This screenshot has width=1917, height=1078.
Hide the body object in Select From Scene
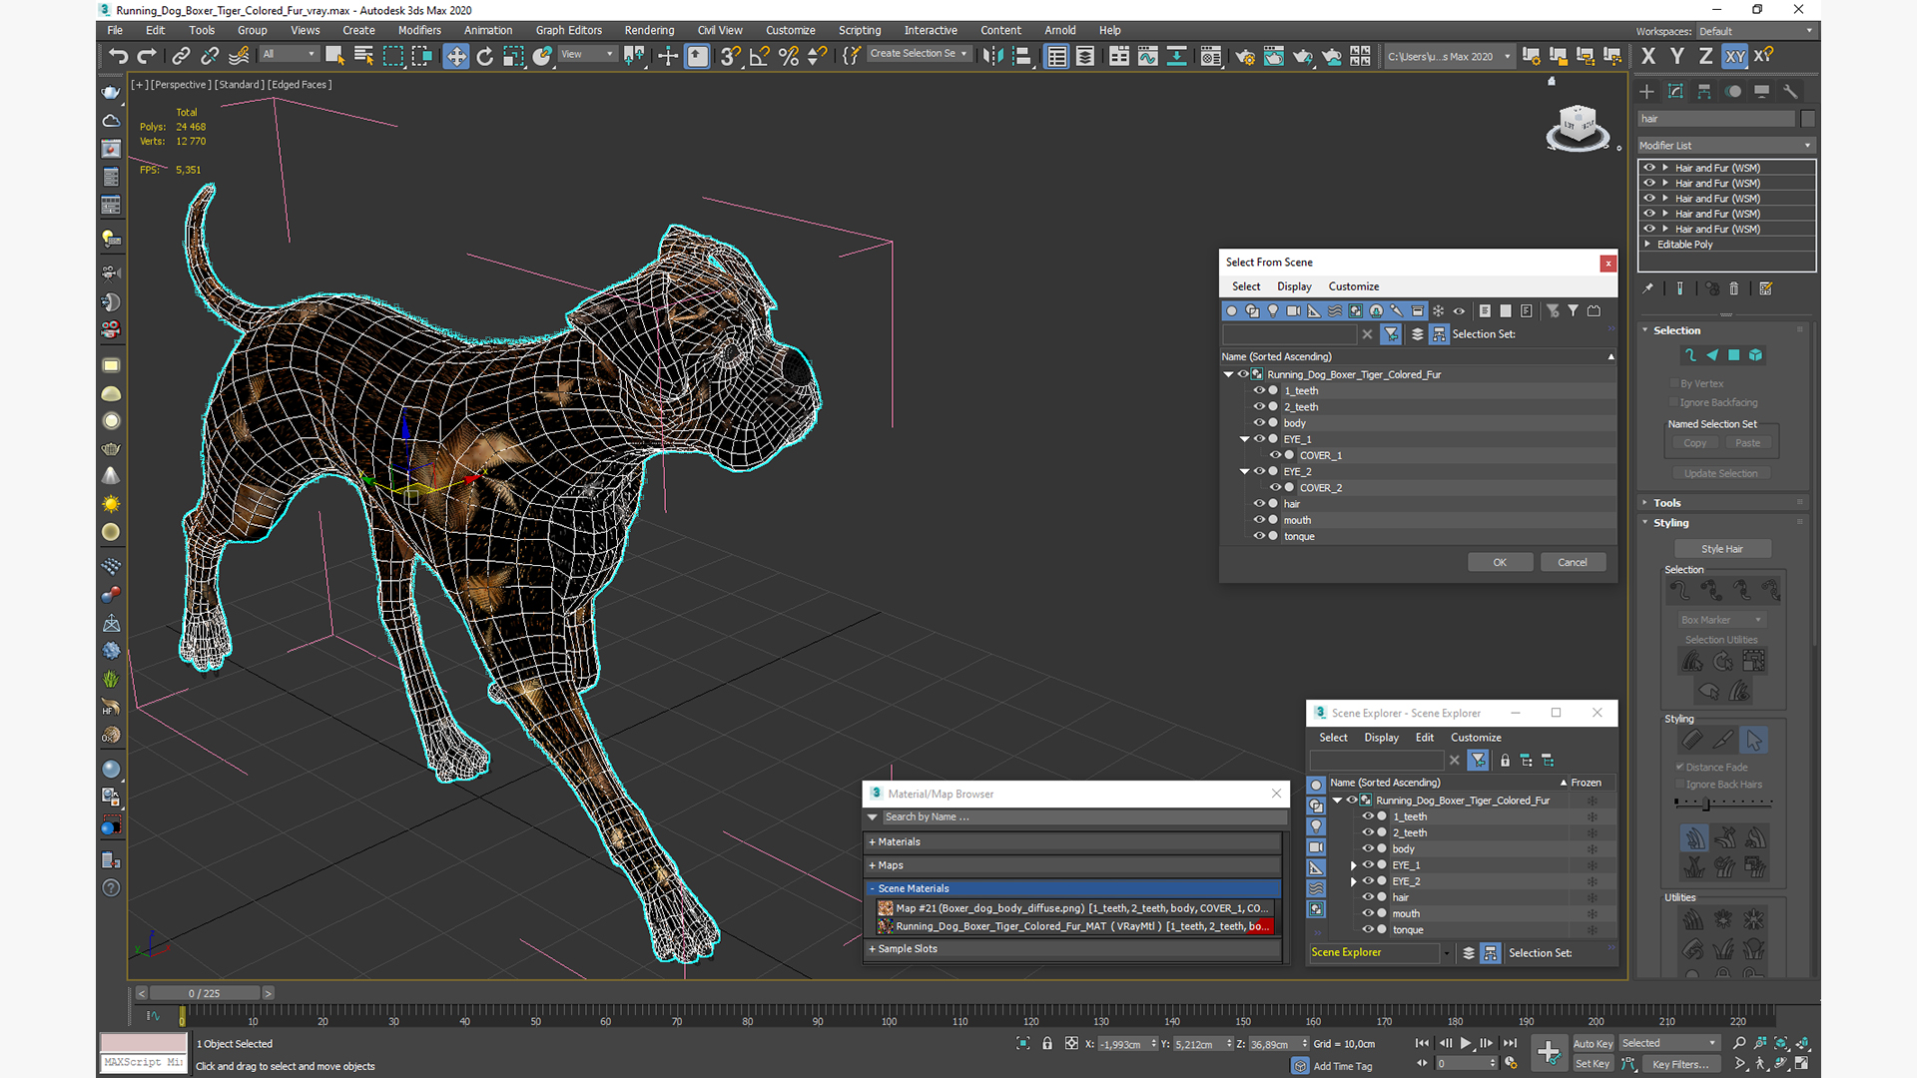[x=1259, y=423]
